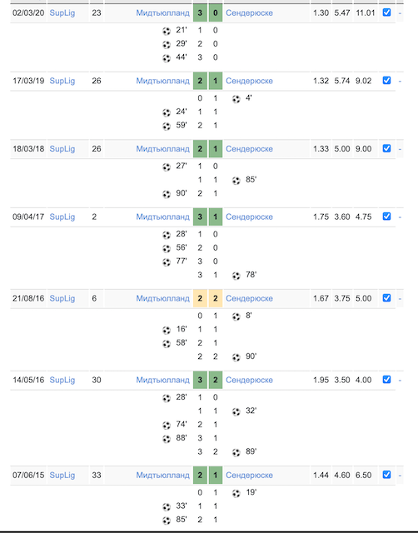
Task: Click the ball icon for the 19' goal
Action: click(x=236, y=494)
